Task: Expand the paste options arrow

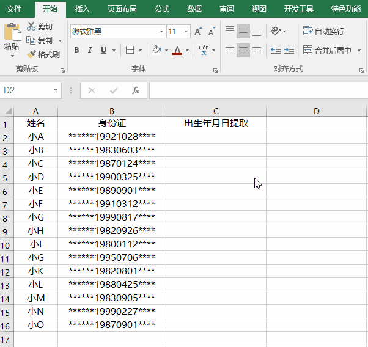Action: coord(12,56)
